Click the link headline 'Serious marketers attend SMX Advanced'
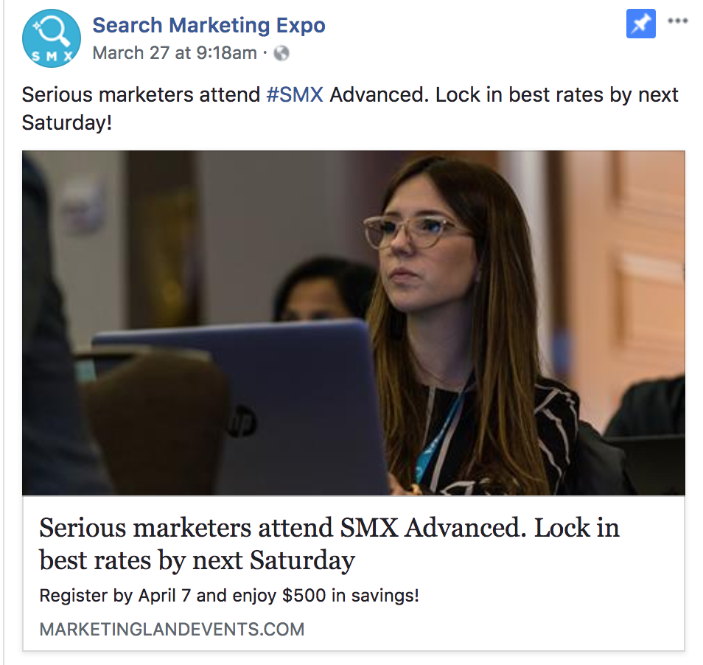 tap(282, 527)
